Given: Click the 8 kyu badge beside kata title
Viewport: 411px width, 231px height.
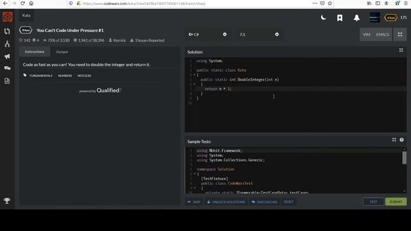Looking at the screenshot, I should coord(26,30).
